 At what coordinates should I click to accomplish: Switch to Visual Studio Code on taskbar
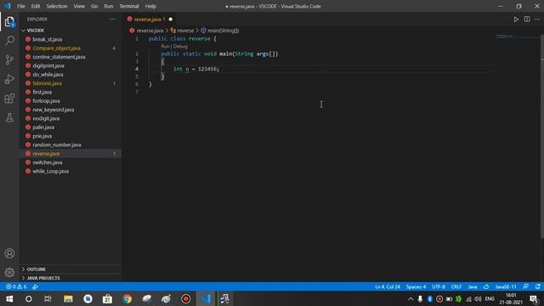[x=206, y=298]
